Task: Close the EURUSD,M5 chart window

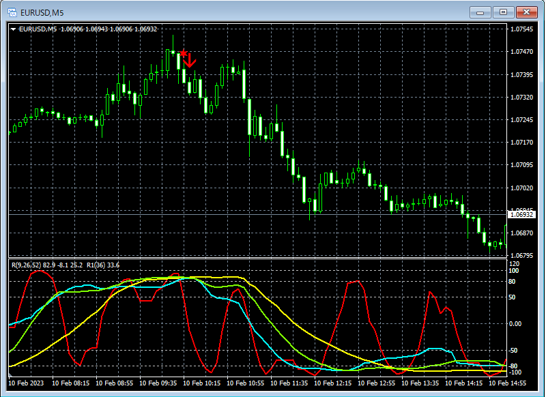Action: (x=526, y=12)
